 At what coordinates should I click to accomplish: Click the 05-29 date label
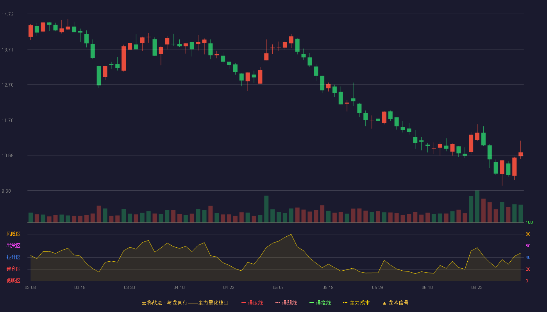pyautogui.click(x=377, y=287)
